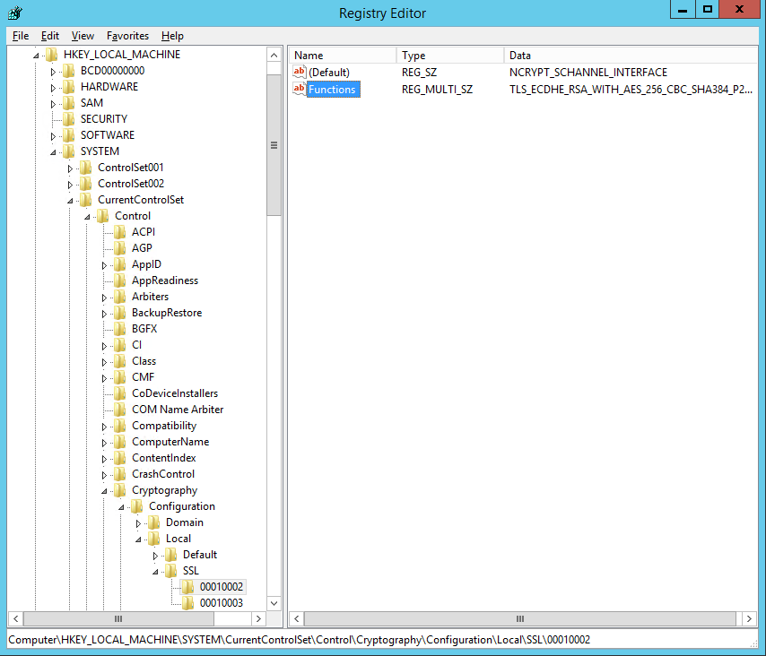The width and height of the screenshot is (766, 656).
Task: Click the tree pane vertical scrollbar thumb
Action: tap(274, 145)
